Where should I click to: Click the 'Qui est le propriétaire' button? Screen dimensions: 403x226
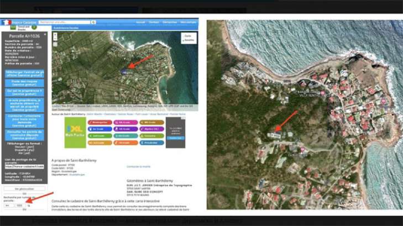pos(24,93)
